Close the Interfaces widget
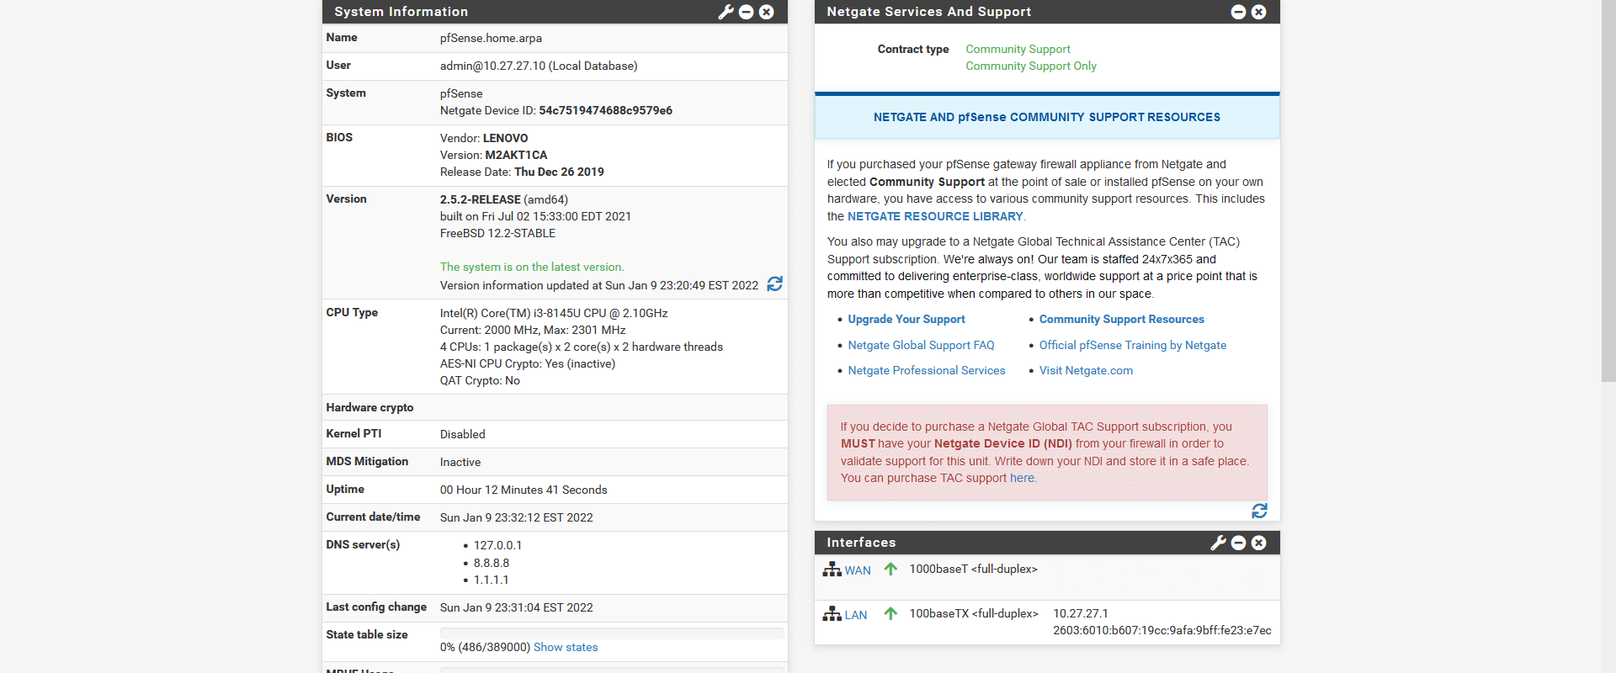This screenshot has height=673, width=1616. pos(1258,543)
